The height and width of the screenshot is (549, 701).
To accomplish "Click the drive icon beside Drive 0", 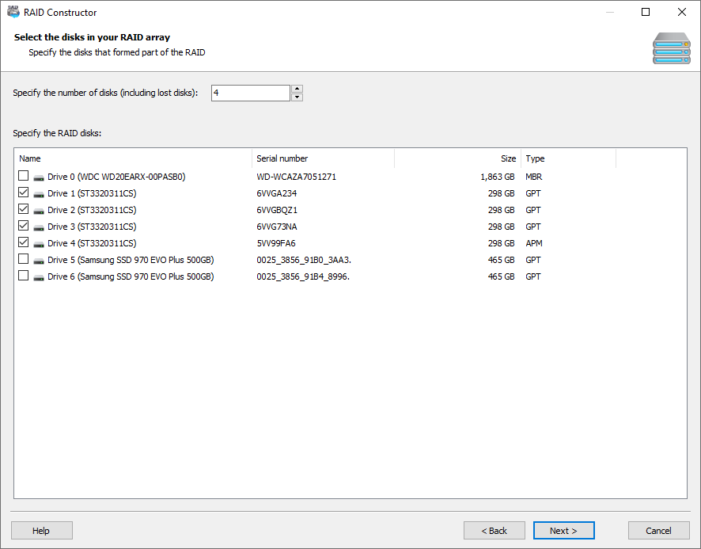I will pos(39,177).
